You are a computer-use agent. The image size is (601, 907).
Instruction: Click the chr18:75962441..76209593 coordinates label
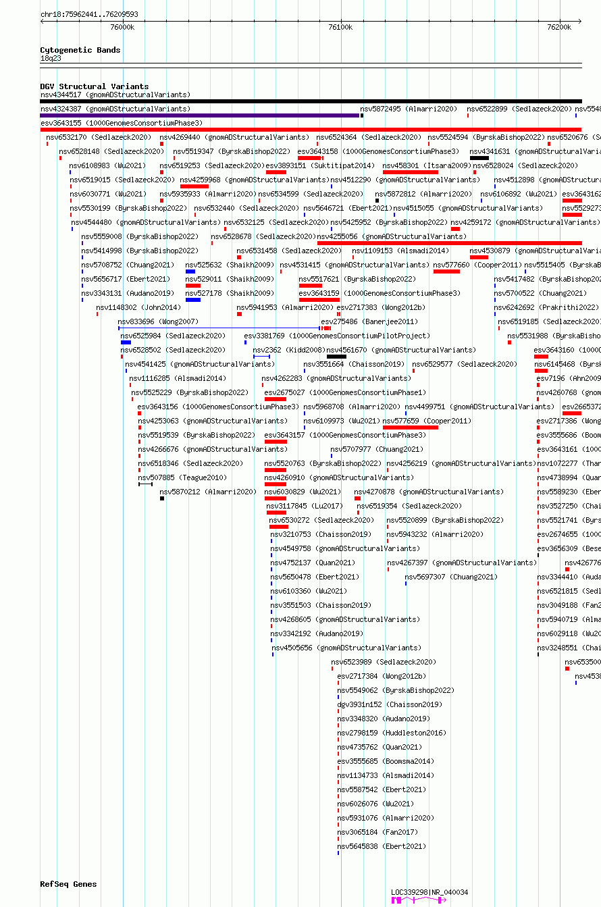point(89,14)
